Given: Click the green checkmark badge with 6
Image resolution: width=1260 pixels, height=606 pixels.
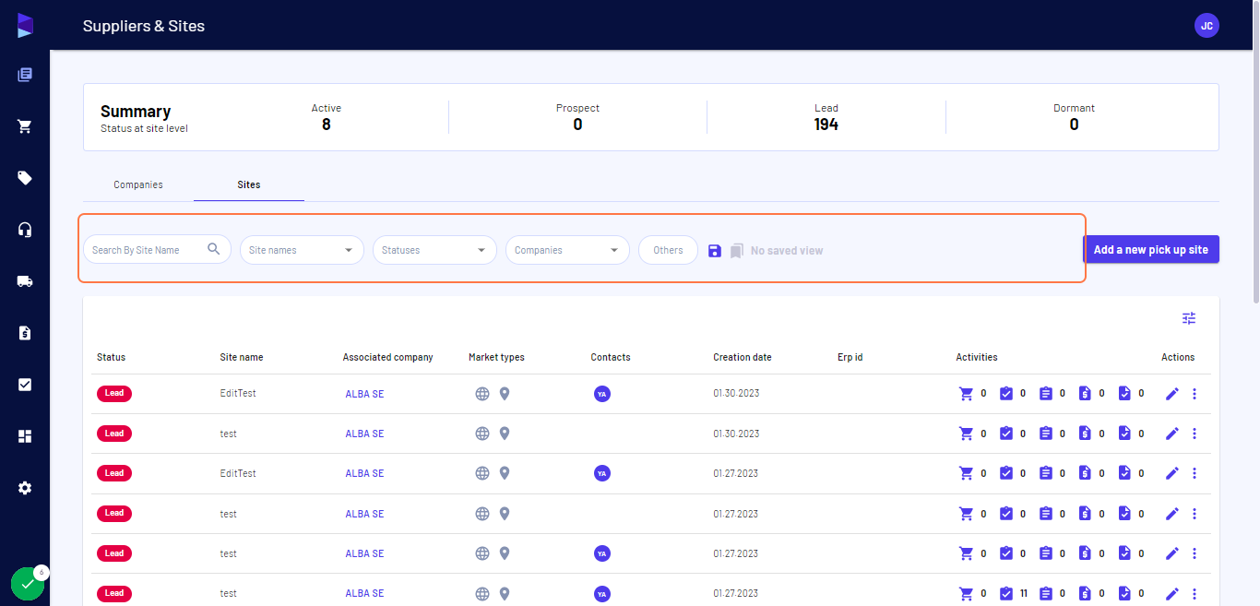Looking at the screenshot, I should [28, 583].
